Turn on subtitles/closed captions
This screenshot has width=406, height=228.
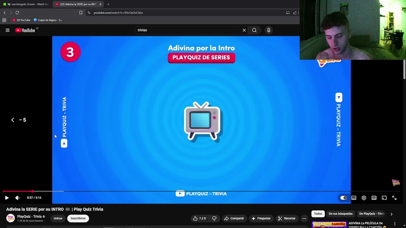pos(354,198)
